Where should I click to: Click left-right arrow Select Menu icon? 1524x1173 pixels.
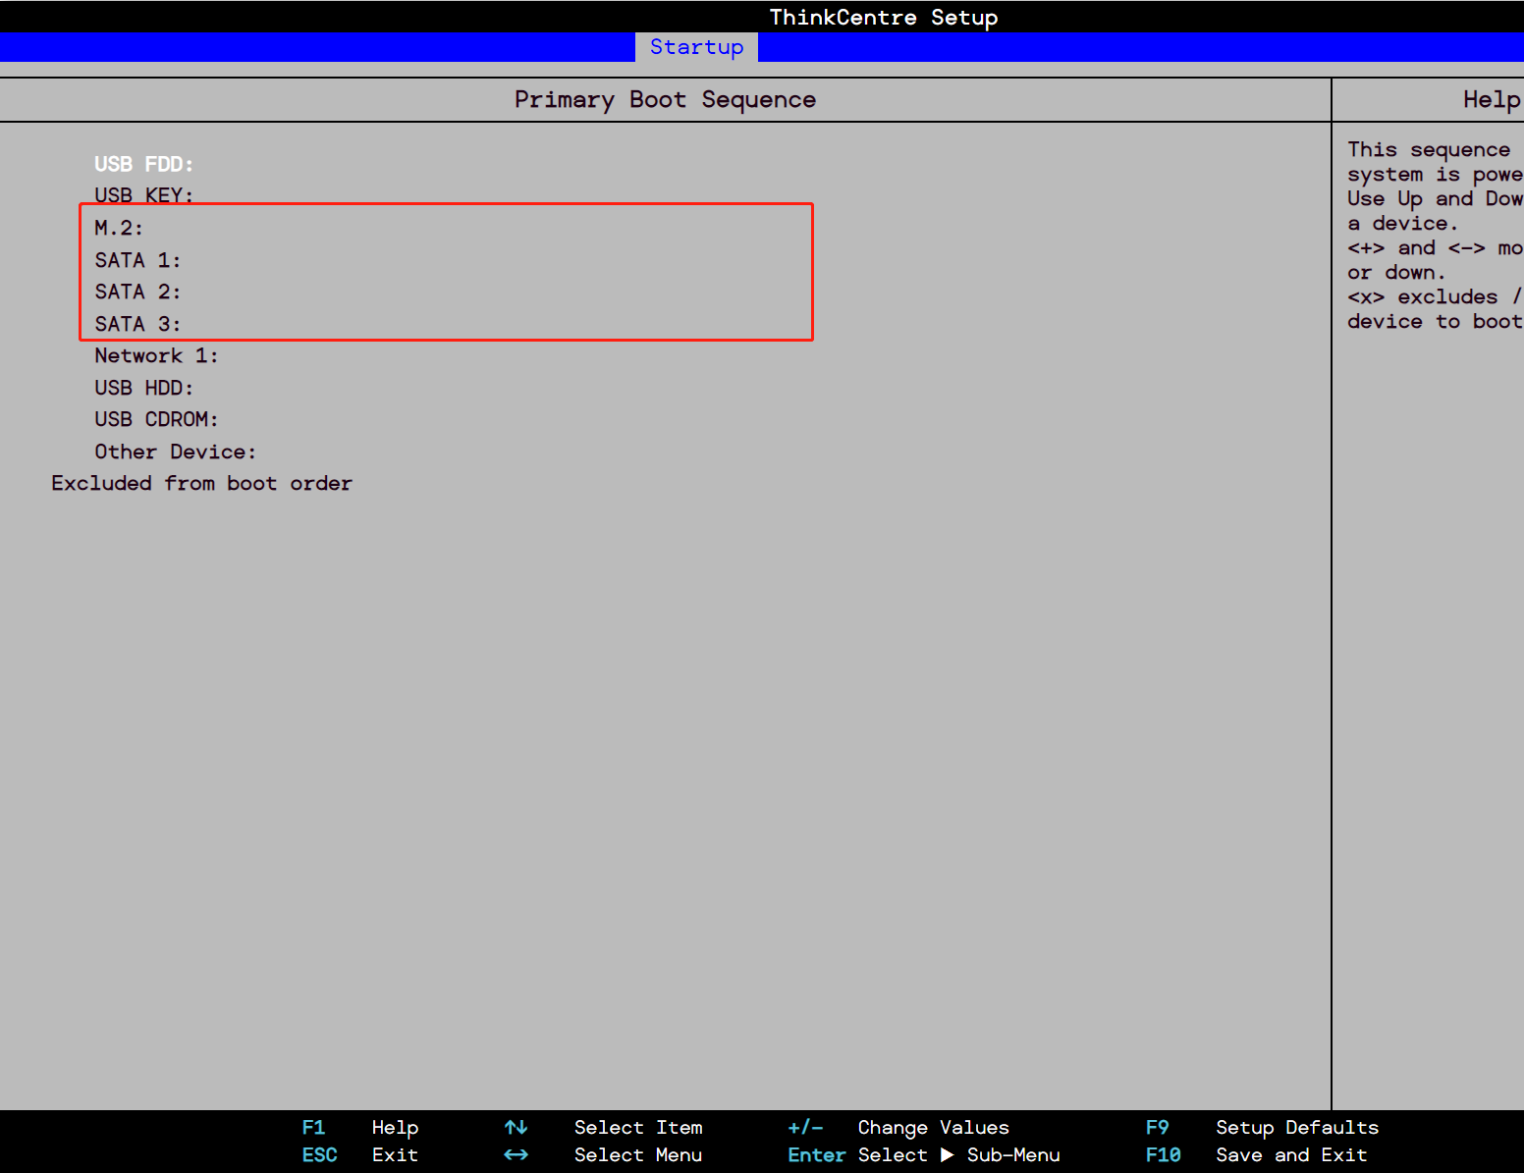[x=516, y=1155]
